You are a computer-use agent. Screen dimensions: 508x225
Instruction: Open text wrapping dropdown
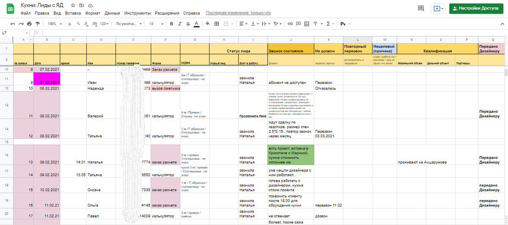coord(265,24)
